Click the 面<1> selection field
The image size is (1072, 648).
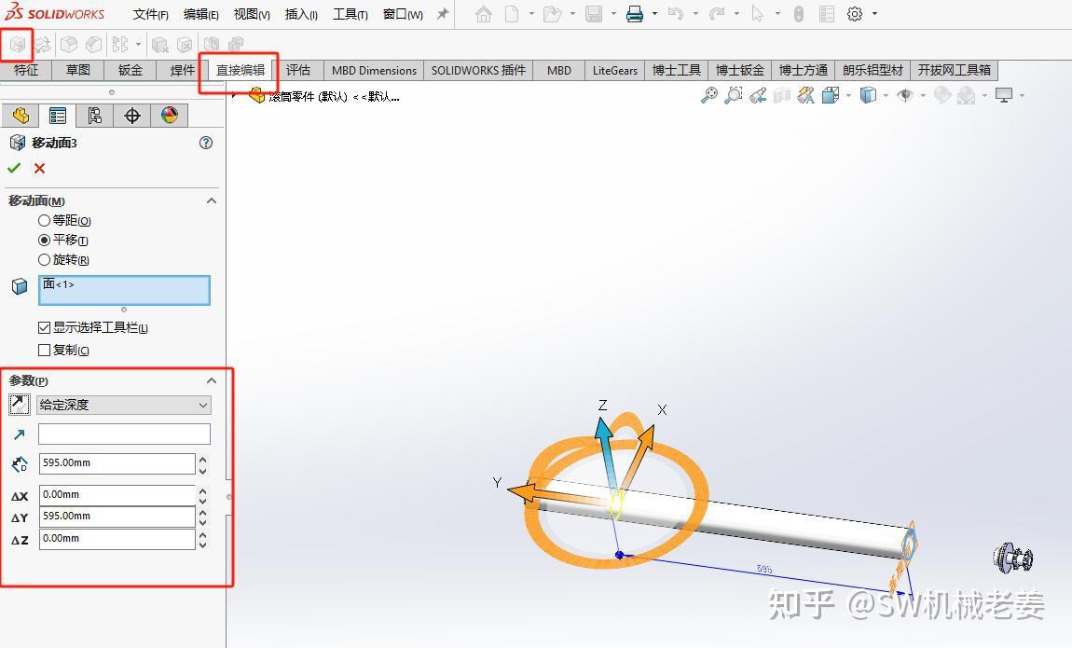(x=124, y=290)
